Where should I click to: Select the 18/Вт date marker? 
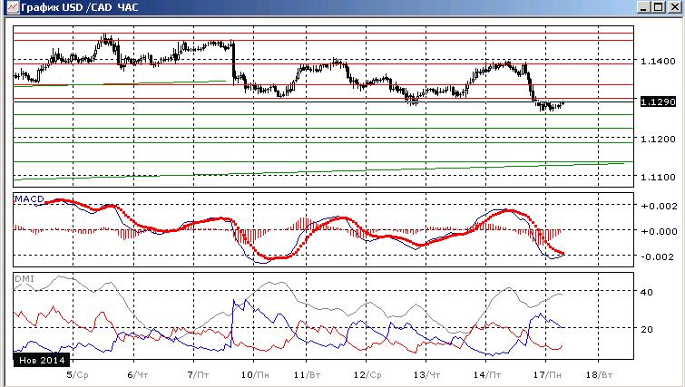click(x=600, y=375)
